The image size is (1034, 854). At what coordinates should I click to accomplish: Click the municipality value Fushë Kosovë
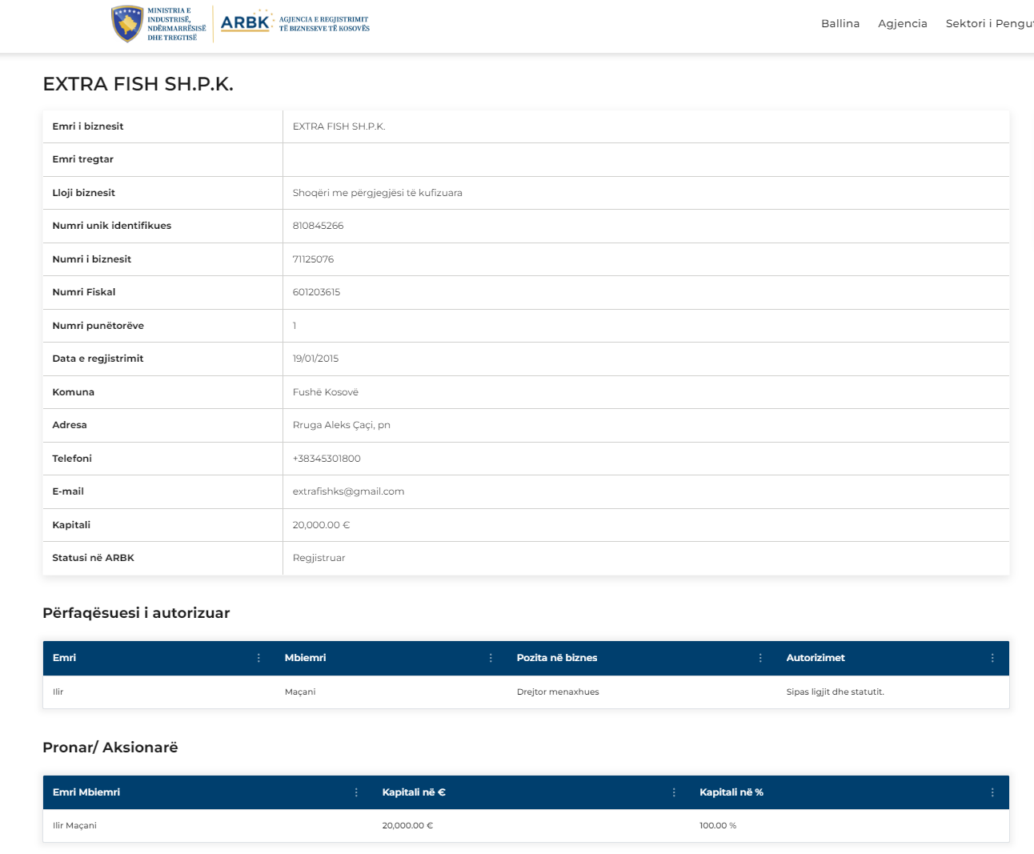(326, 392)
